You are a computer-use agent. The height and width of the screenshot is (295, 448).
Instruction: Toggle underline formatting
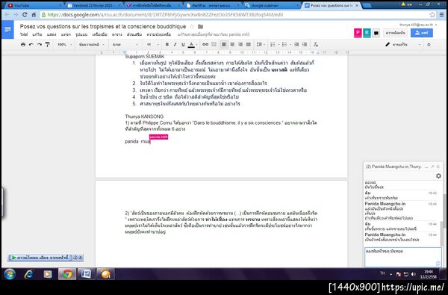(x=183, y=45)
